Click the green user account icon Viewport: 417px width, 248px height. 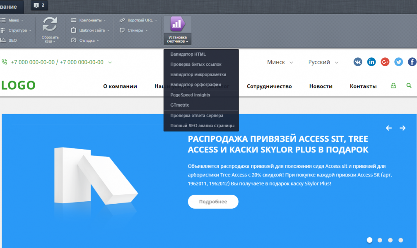click(x=393, y=86)
